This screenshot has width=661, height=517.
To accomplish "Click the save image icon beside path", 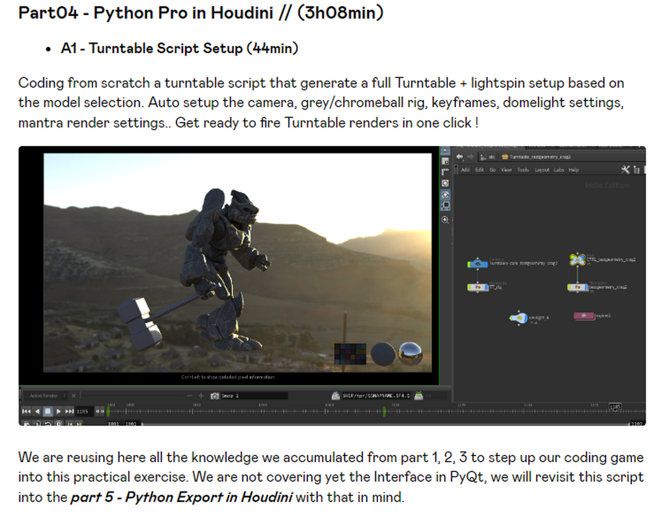I will coord(336,395).
